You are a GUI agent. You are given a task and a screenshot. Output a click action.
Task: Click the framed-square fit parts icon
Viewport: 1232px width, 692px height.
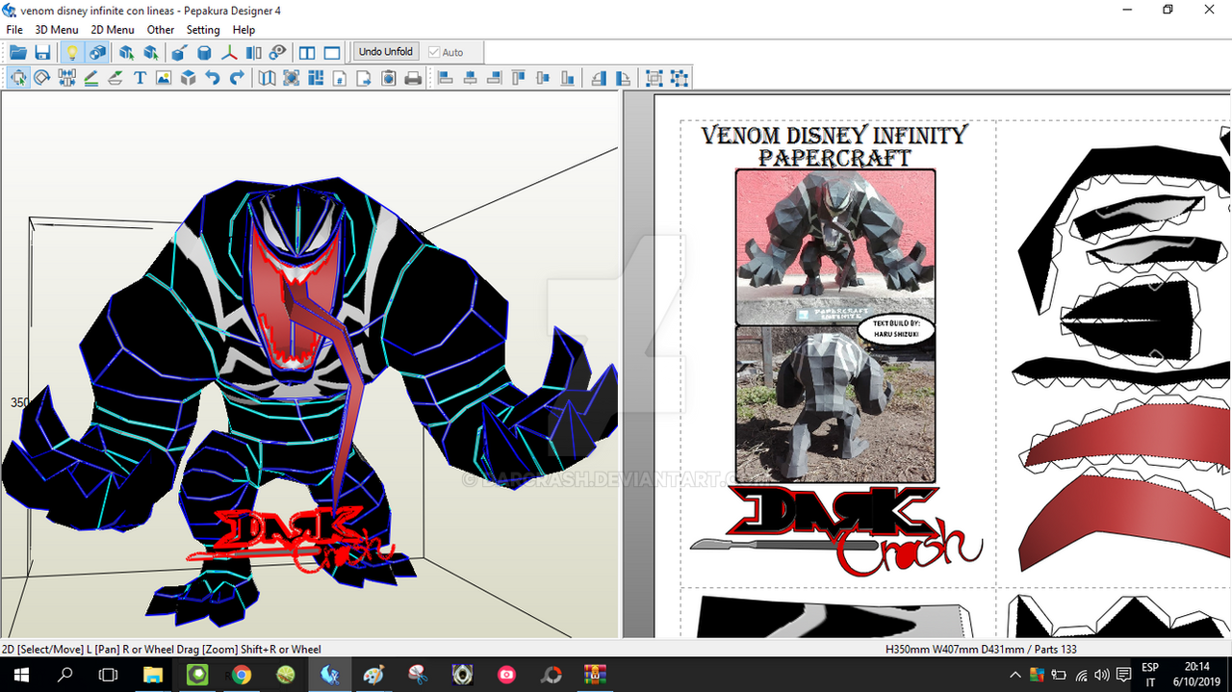pyautogui.click(x=291, y=78)
